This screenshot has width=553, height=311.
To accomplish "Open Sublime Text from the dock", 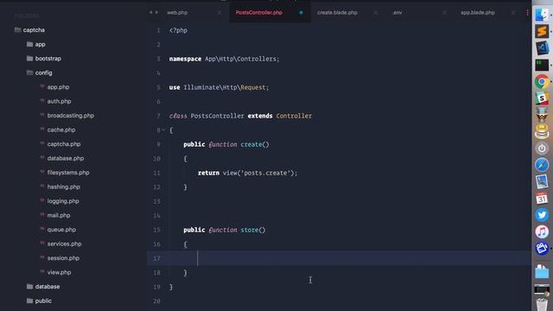I will coord(542,31).
